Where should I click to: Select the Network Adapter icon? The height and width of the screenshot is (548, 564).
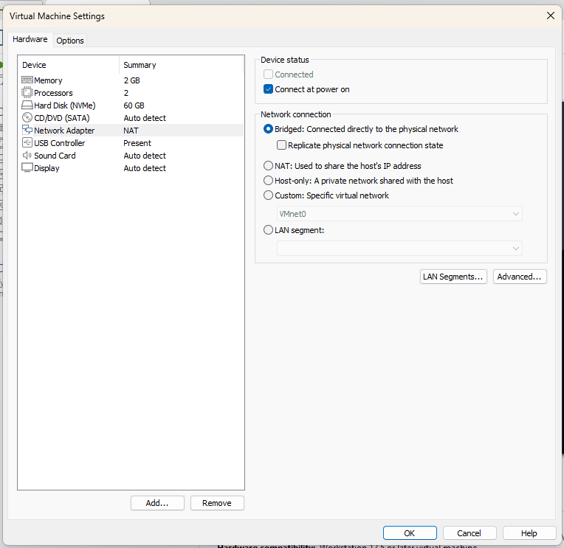pos(27,131)
